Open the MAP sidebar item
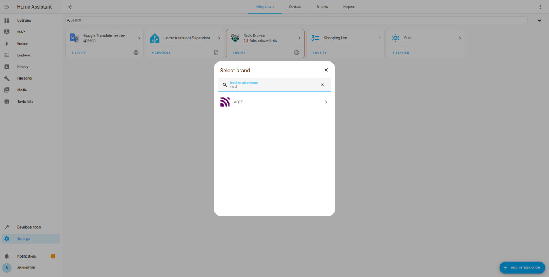Screen dimensions: 549x277 30,32
